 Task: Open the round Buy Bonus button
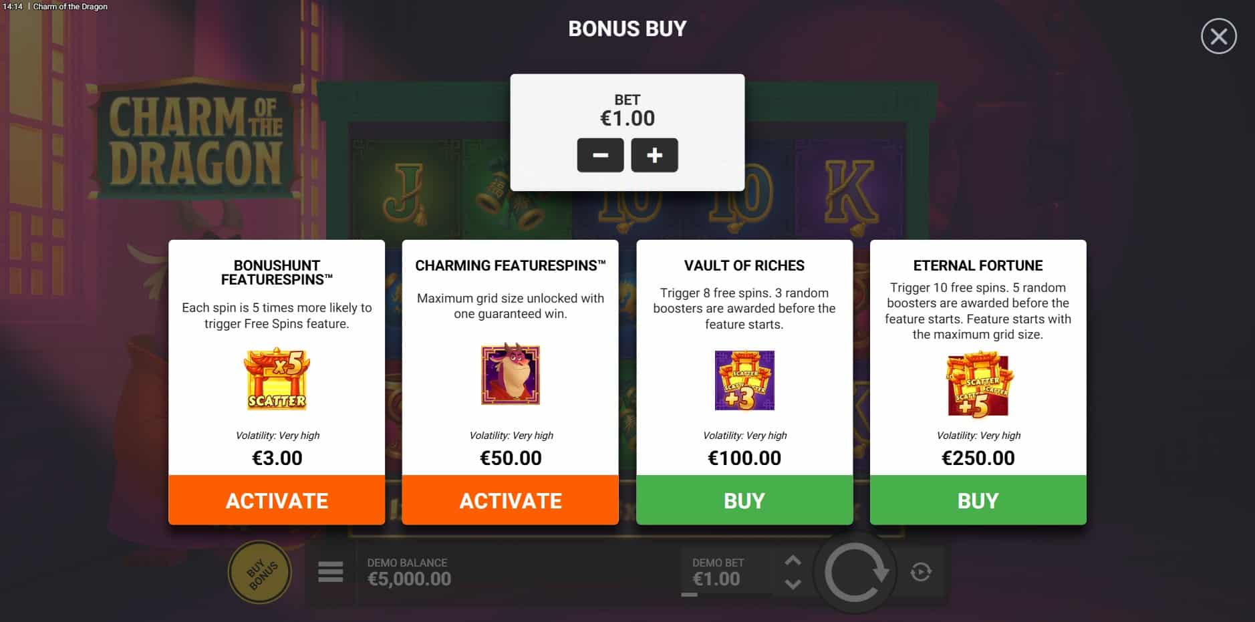pos(260,572)
